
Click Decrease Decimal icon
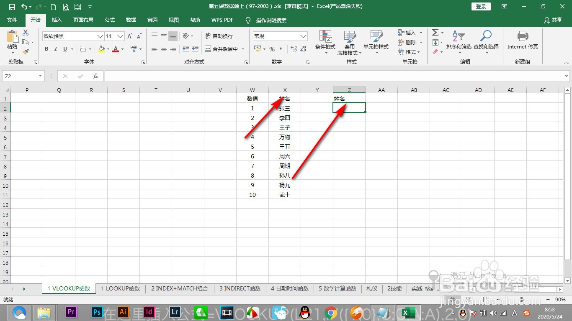click(x=303, y=49)
